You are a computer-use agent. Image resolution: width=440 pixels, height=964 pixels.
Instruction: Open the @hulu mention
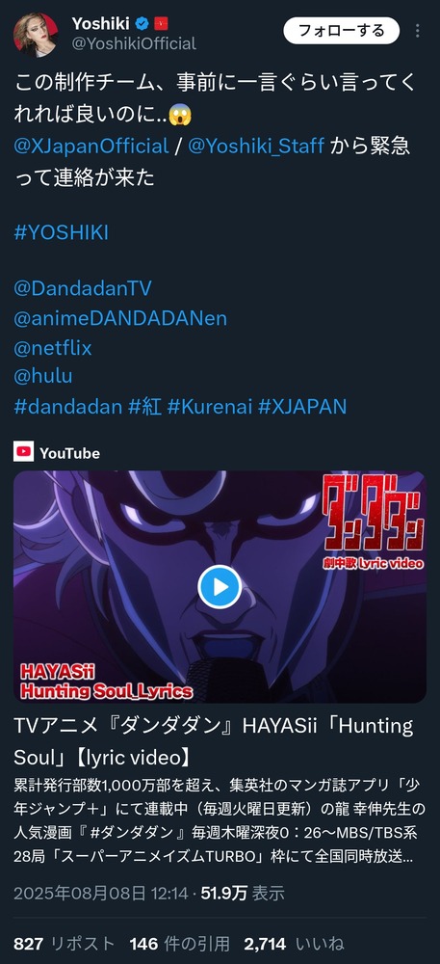pyautogui.click(x=43, y=376)
